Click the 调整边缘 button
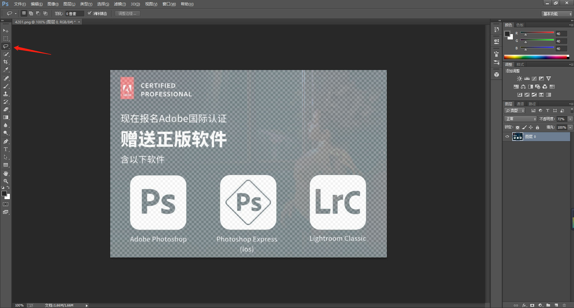This screenshot has width=574, height=308. tap(127, 13)
